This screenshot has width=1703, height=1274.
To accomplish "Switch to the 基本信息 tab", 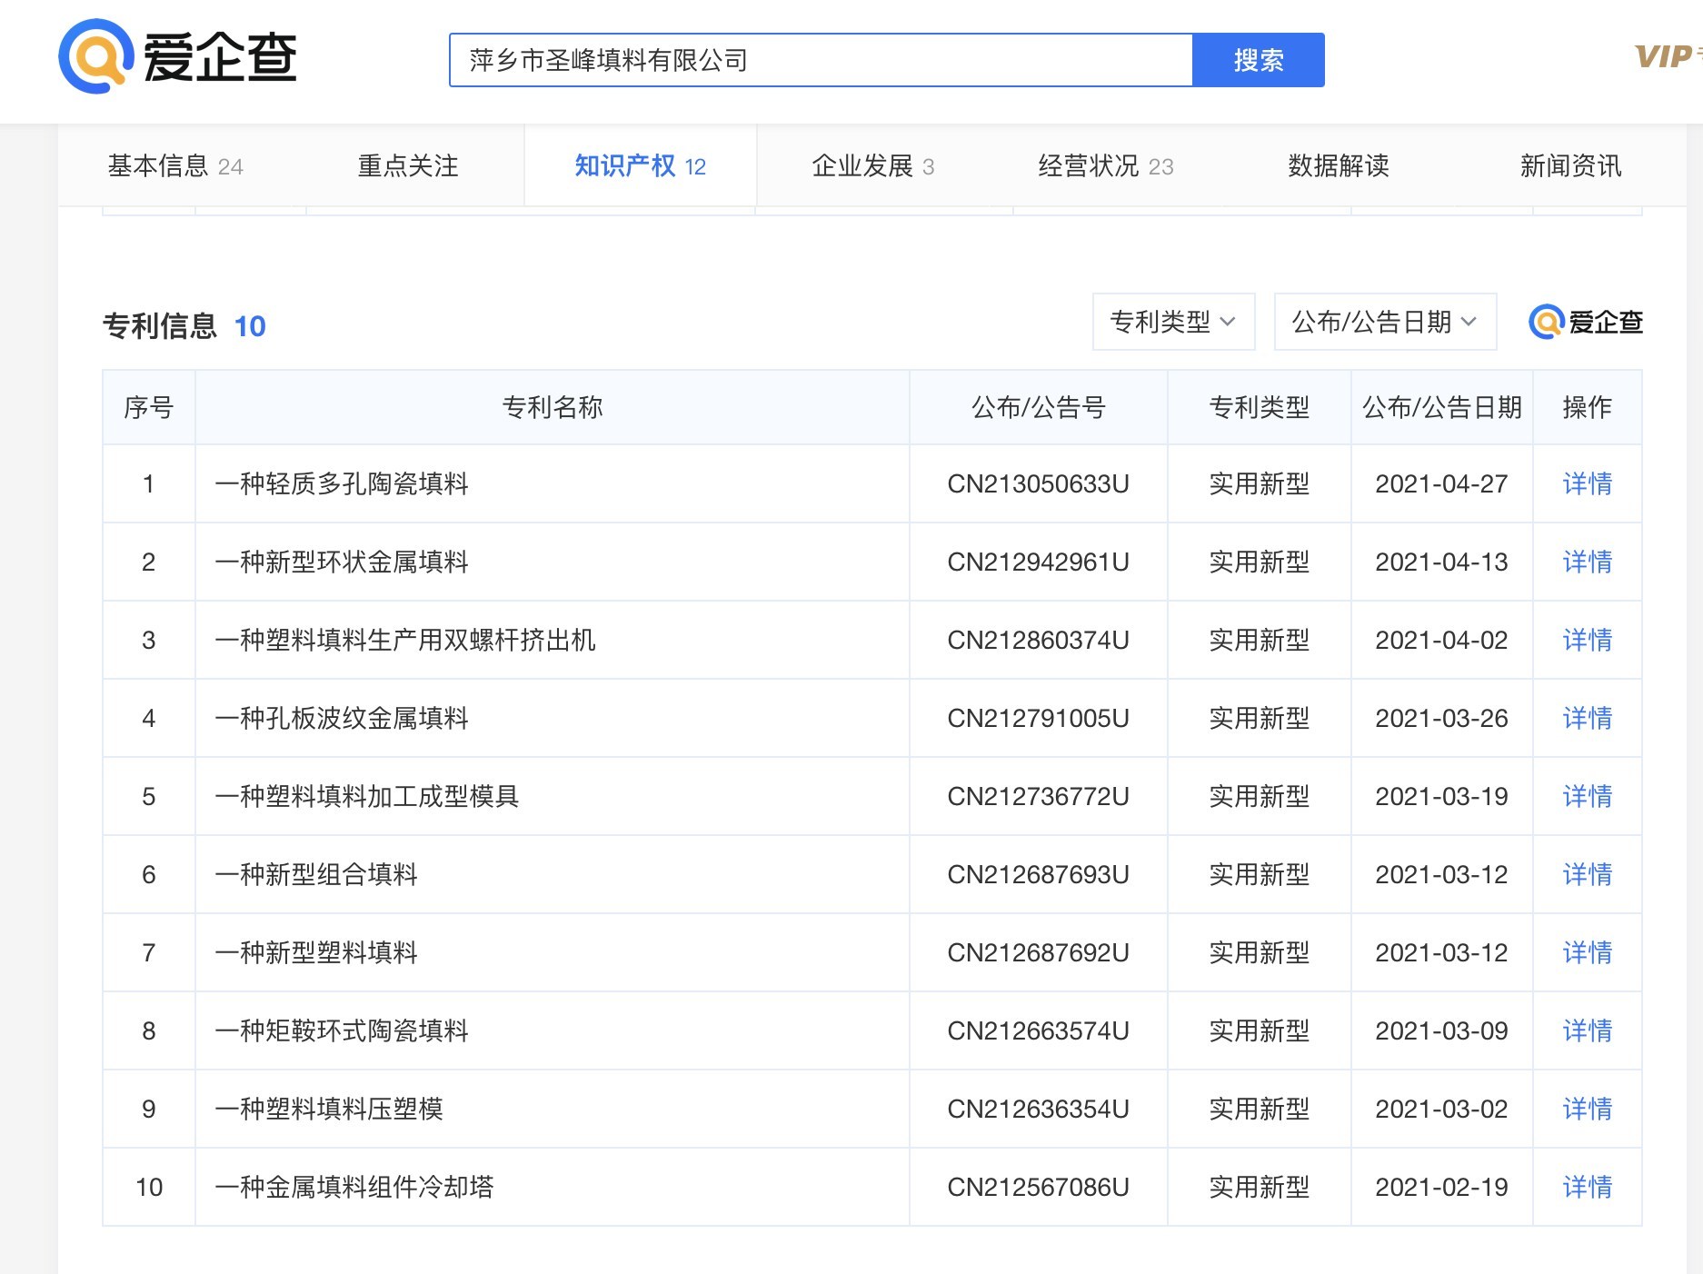I will [x=174, y=166].
